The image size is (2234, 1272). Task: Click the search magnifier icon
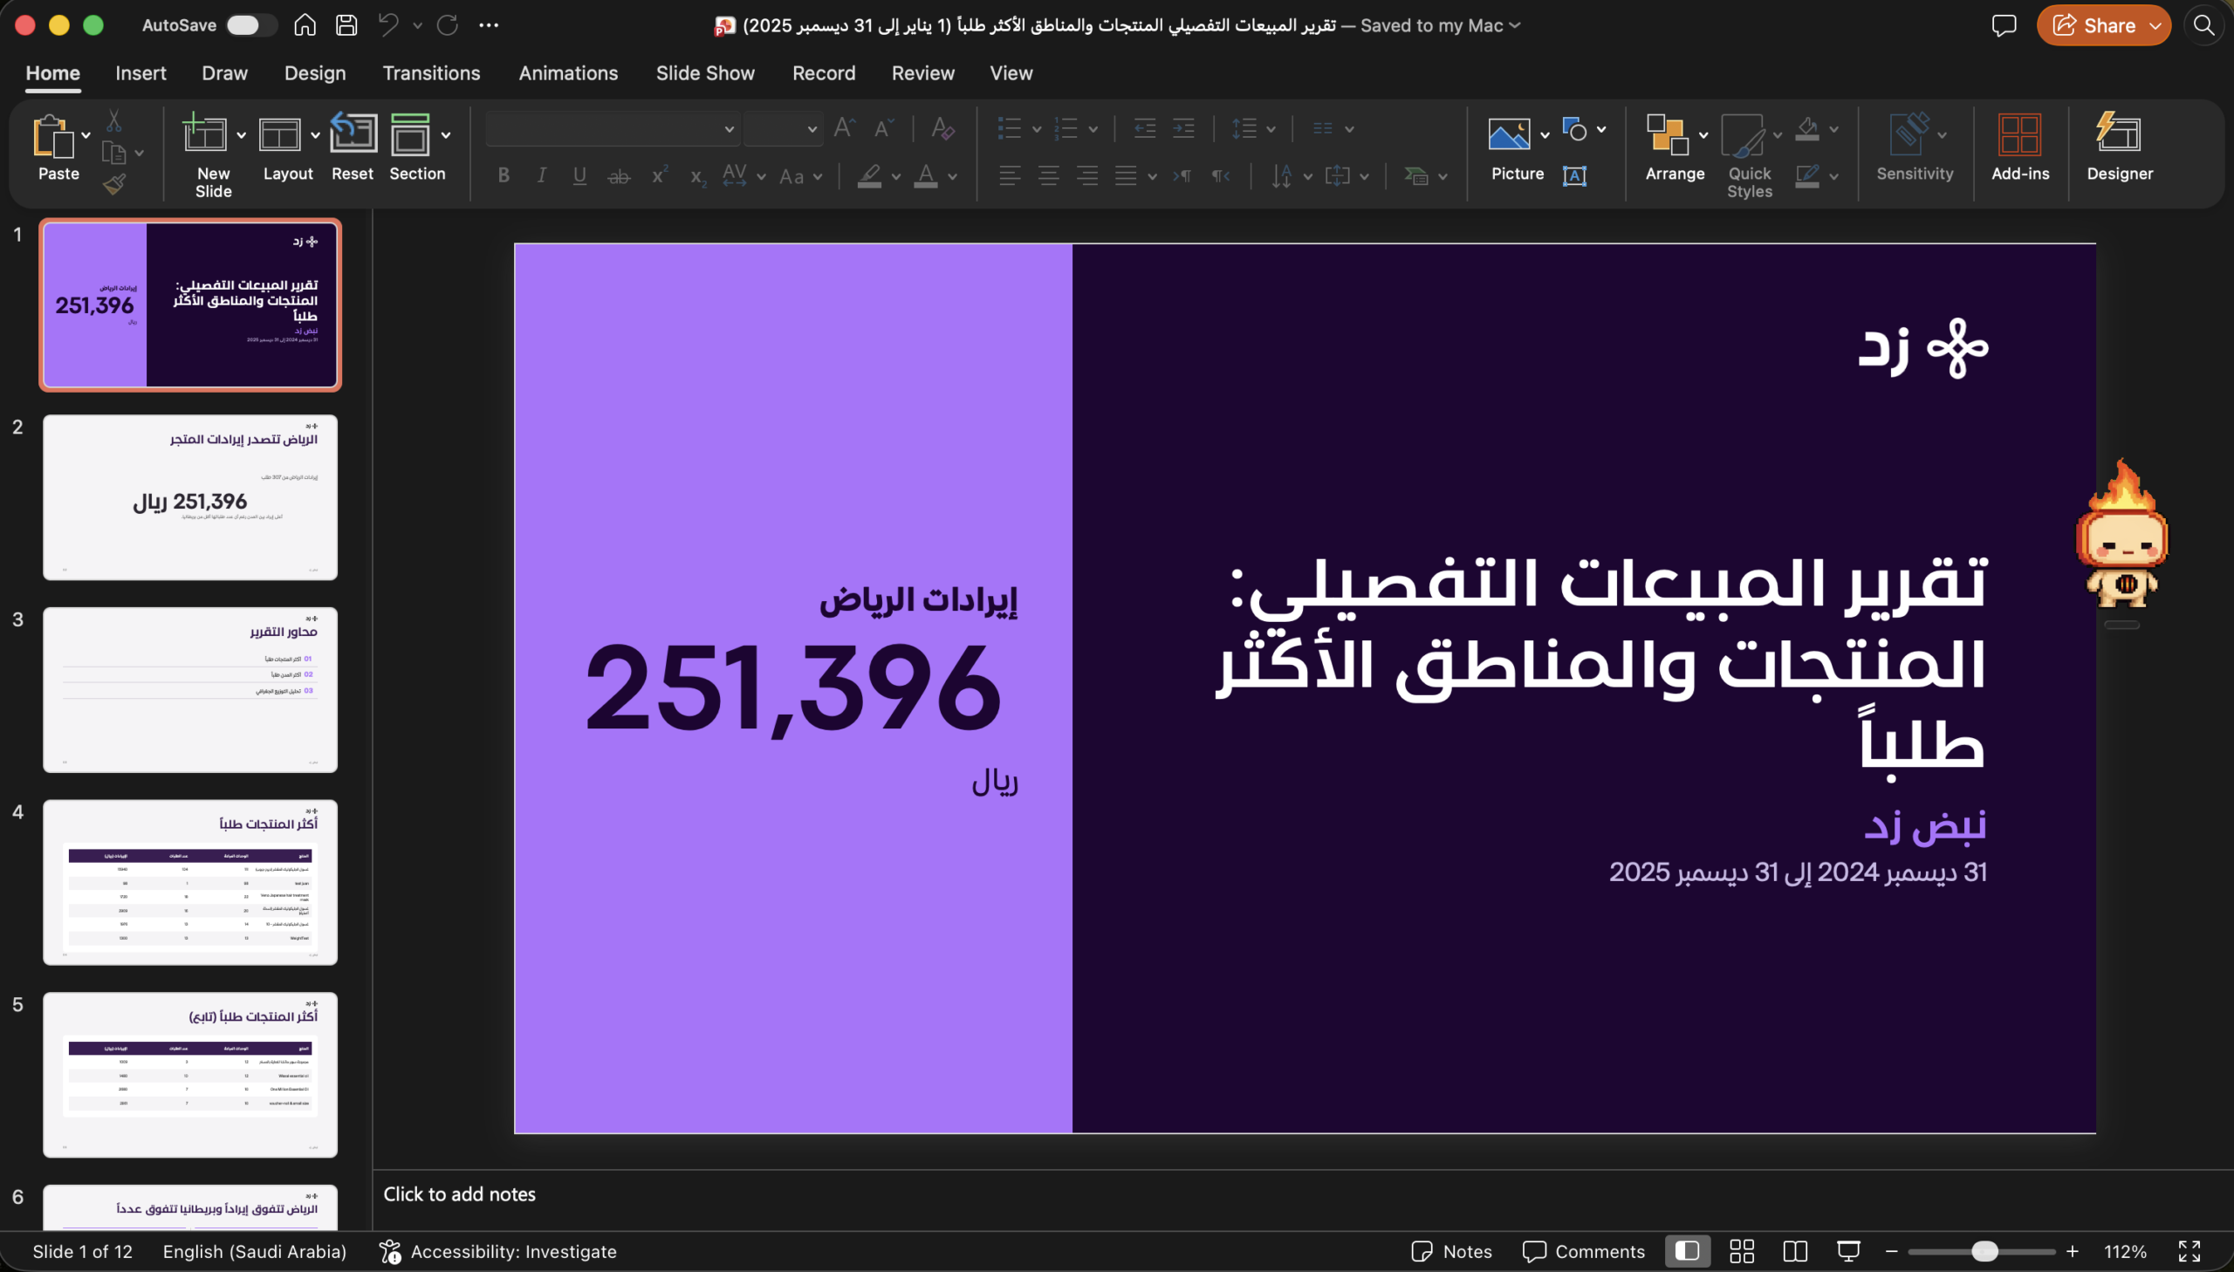point(2203,24)
